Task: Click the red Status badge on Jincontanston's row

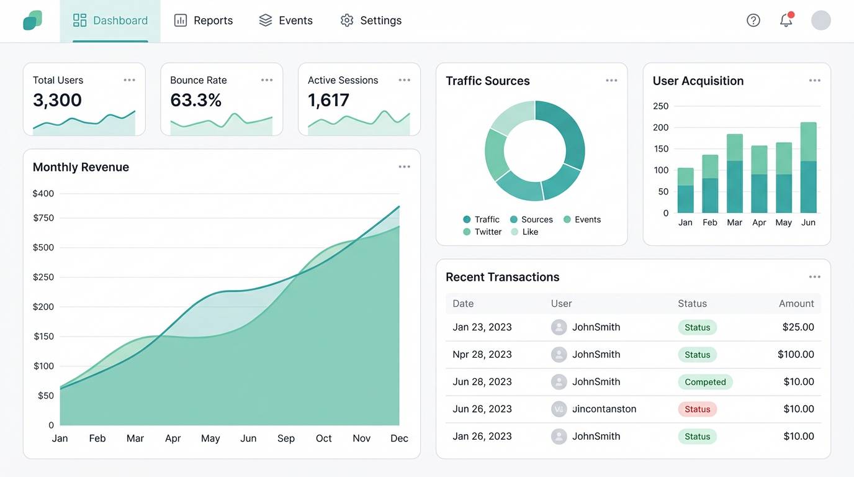Action: coord(697,409)
